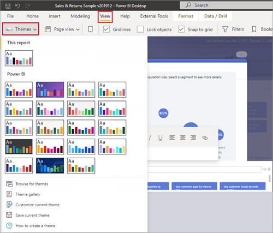273x233 pixels.
Task: Open the Help tab
Action: coord(125,16)
